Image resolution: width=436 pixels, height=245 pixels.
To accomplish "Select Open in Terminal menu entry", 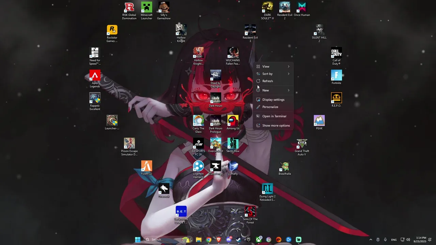I will pyautogui.click(x=273, y=116).
